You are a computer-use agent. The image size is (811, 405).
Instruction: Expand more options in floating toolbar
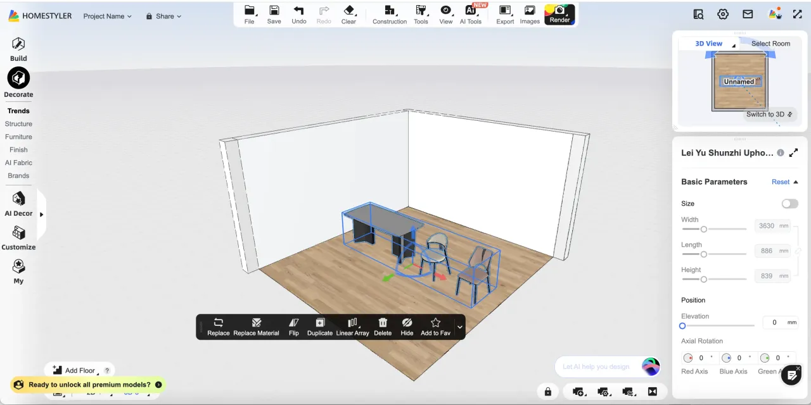[x=460, y=327]
